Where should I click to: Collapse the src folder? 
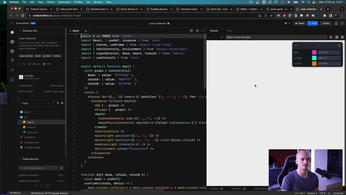(x=24, y=117)
